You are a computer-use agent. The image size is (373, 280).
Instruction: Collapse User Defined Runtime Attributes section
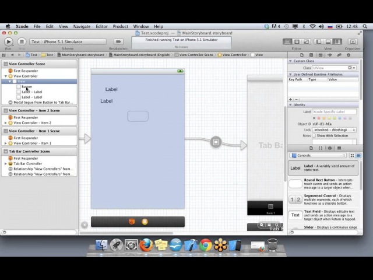tap(290, 75)
